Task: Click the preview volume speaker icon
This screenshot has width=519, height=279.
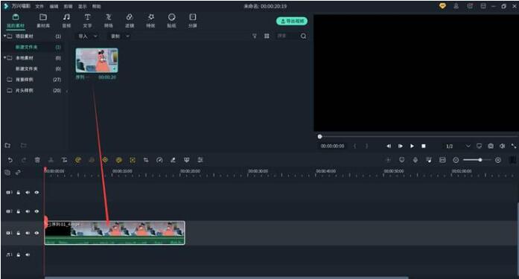Action: tap(502, 146)
